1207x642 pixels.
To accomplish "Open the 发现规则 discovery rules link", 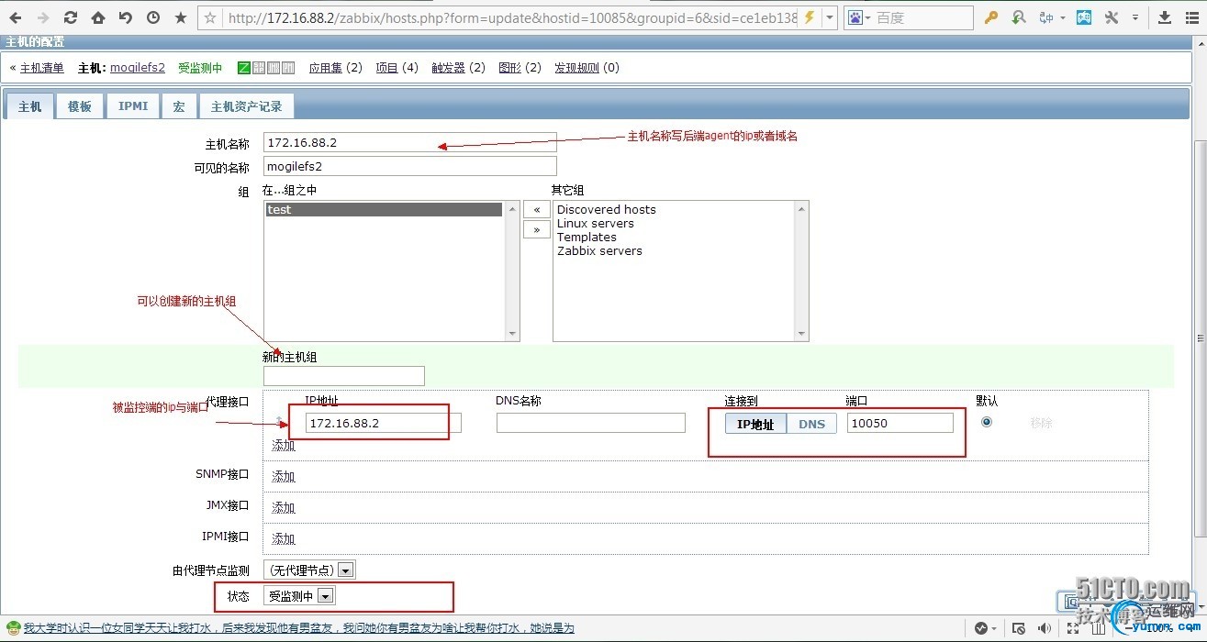I will 576,68.
